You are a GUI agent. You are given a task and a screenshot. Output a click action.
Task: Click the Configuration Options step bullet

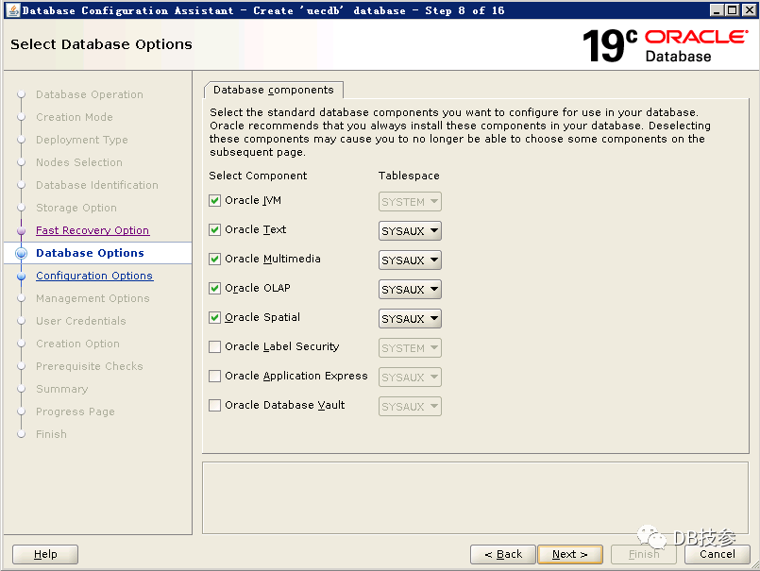(21, 277)
